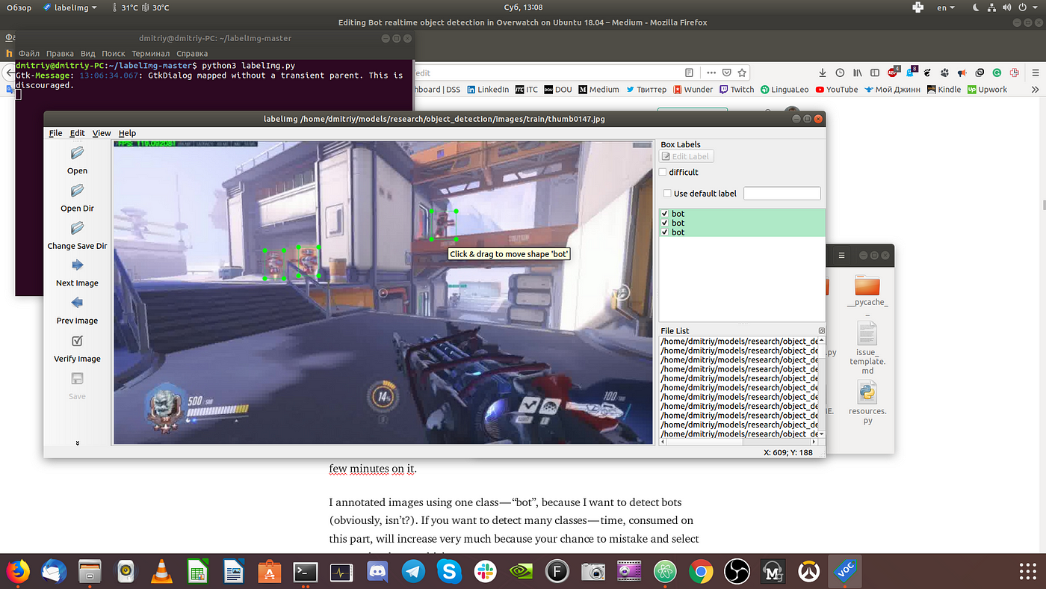
Task: Bookmark the page with star icon
Action: (742, 73)
